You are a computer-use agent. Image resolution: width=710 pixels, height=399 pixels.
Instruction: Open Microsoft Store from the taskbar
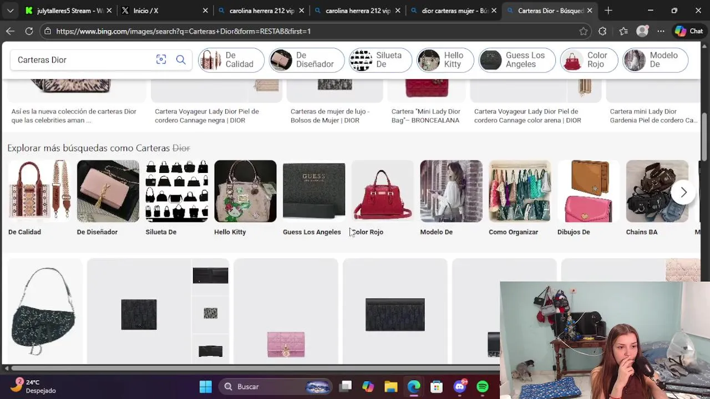(437, 387)
